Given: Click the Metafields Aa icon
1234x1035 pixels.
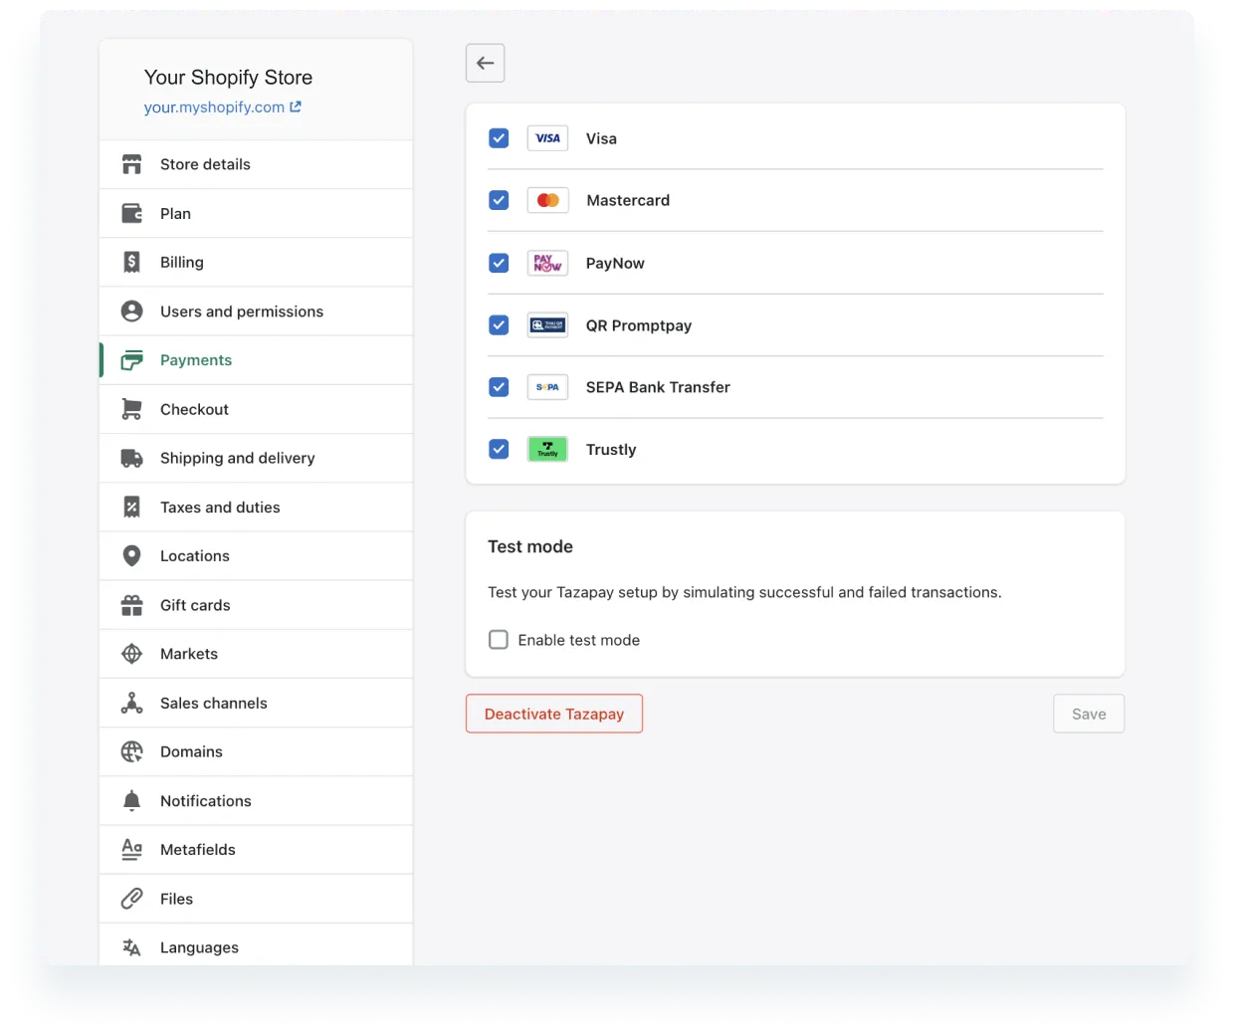Looking at the screenshot, I should tap(131, 849).
